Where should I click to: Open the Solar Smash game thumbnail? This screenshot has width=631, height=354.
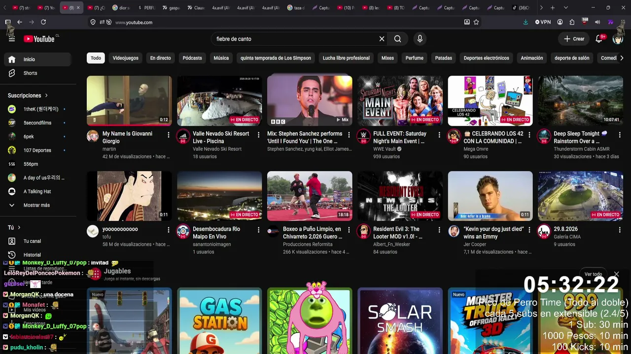400,321
